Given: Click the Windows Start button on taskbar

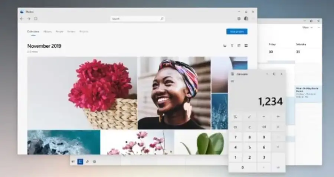Looking at the screenshot, I should pos(73,161).
